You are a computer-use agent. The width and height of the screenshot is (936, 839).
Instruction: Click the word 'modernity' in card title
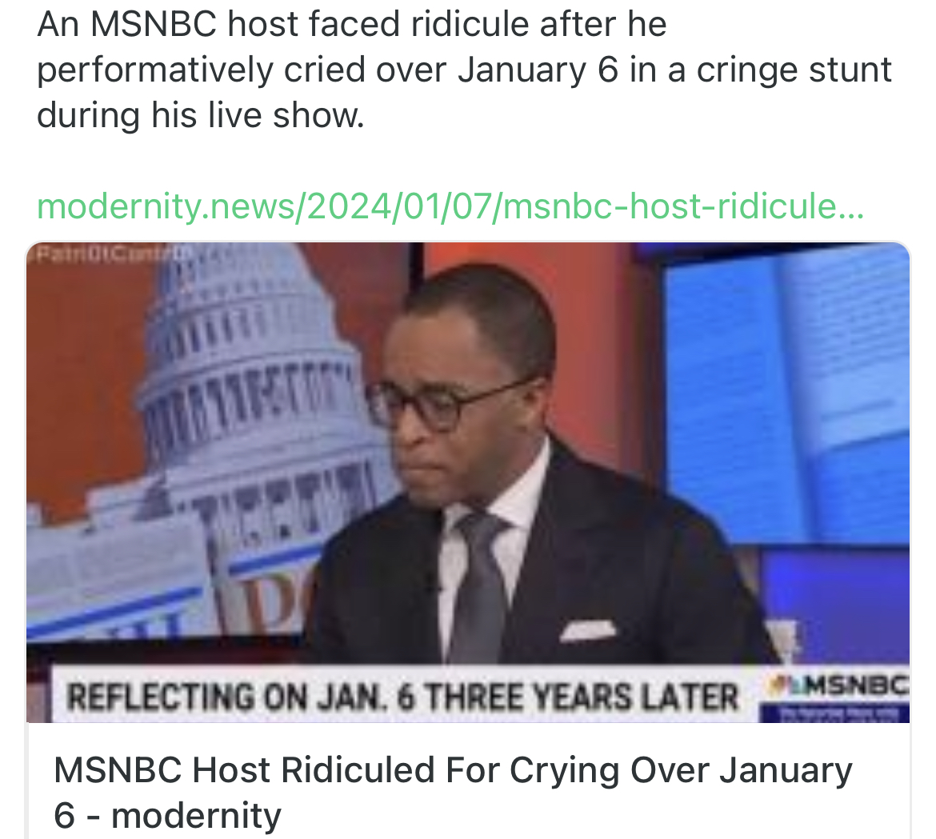pyautogui.click(x=196, y=816)
